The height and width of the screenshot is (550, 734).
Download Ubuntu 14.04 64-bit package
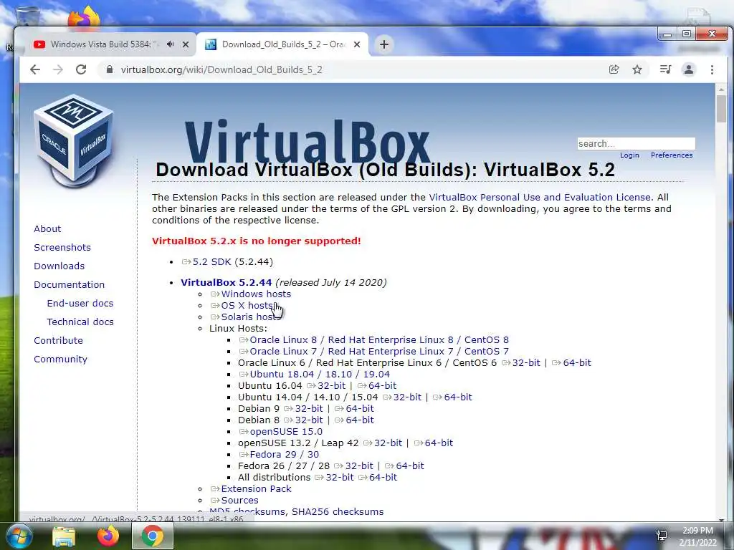[x=458, y=397]
